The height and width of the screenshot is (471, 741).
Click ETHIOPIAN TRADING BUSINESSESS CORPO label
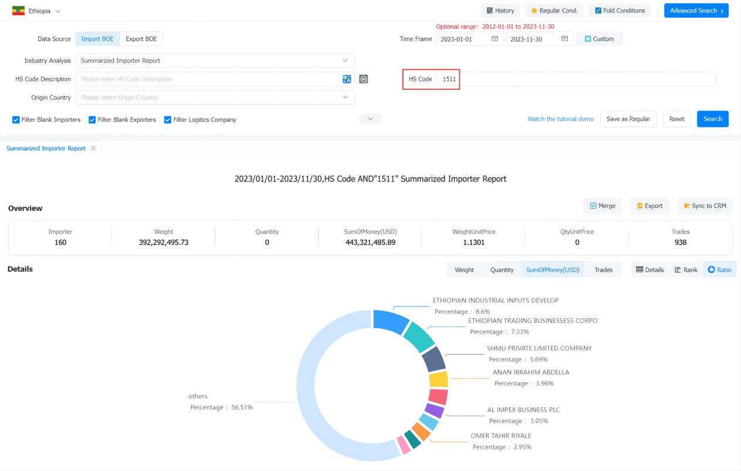click(533, 321)
